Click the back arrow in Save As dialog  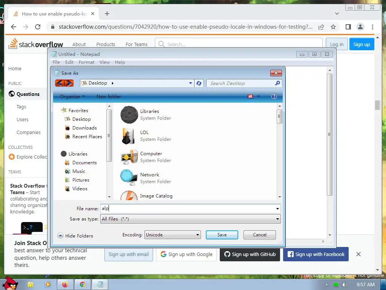(x=60, y=83)
